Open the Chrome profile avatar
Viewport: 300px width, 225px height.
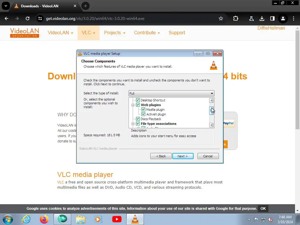(283, 18)
